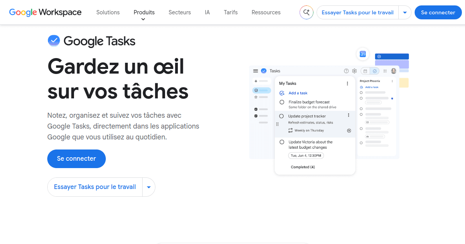This screenshot has width=465, height=244.
Task: Expand the Completed (4) section
Action: [x=303, y=167]
